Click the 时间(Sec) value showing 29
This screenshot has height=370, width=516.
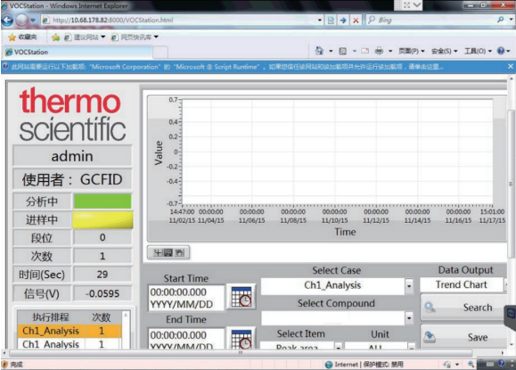102,275
